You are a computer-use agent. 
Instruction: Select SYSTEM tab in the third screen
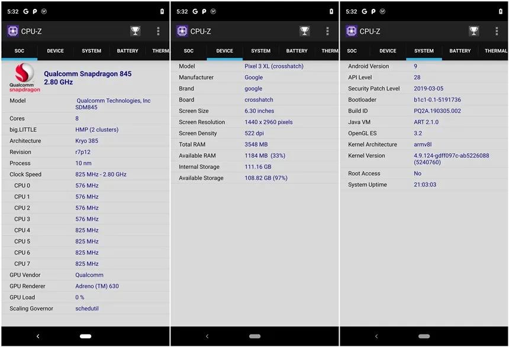click(424, 51)
